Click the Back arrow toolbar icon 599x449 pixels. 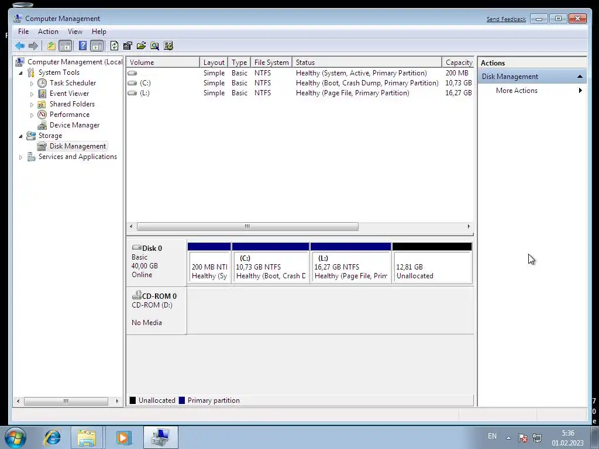click(x=20, y=46)
